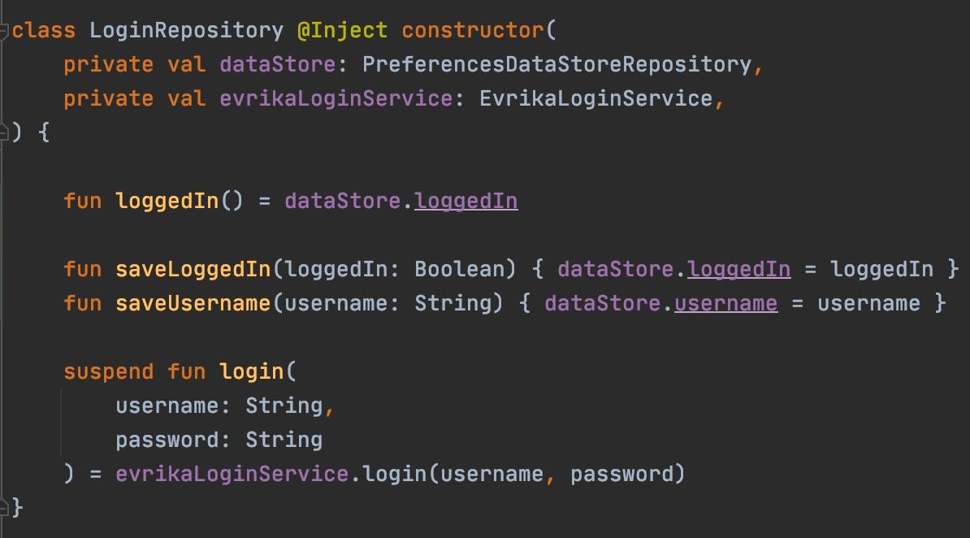Collapse the LoginRepository class fold marker
970x538 pixels.
[5, 31]
